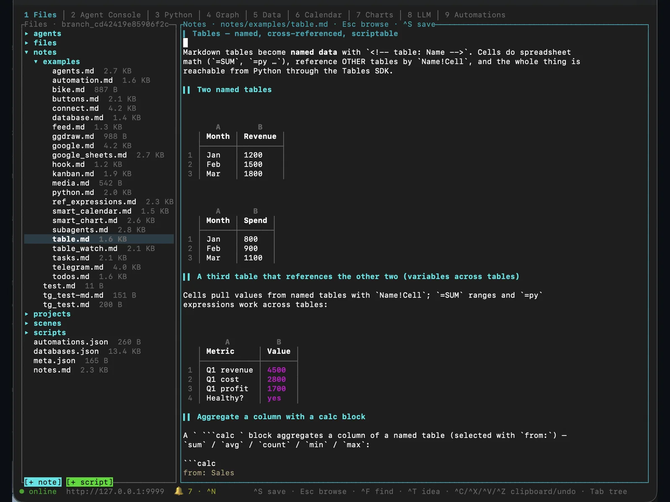Screen dimensions: 670x502
Task: Click the Q1 profit value 1700
Action: coord(276,389)
